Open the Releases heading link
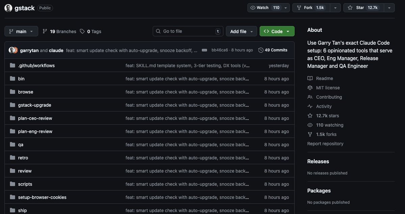 tap(318, 161)
